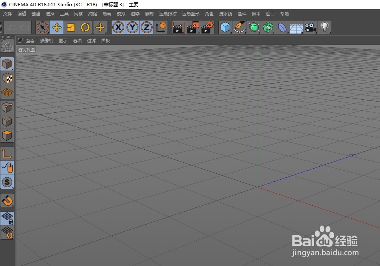The width and height of the screenshot is (380, 266).
Task: Click the Planar Workplane grid icon
Action: (x=7, y=233)
